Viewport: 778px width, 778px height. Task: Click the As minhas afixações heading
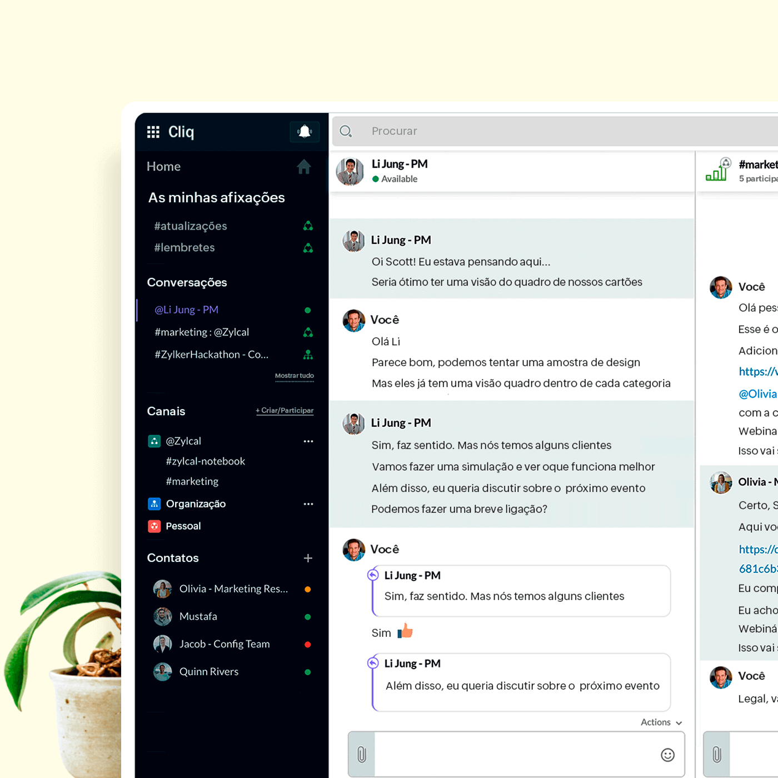(x=217, y=198)
